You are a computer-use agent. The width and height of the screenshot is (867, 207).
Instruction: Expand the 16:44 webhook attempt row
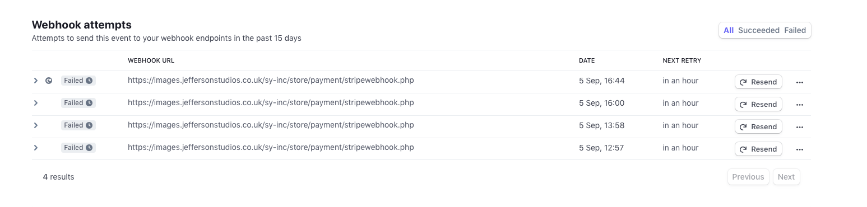pos(35,81)
